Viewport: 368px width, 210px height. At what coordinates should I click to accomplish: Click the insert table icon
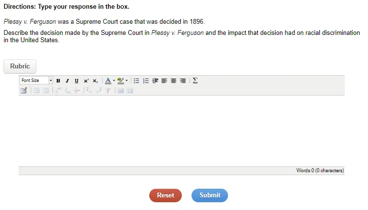tap(121, 90)
